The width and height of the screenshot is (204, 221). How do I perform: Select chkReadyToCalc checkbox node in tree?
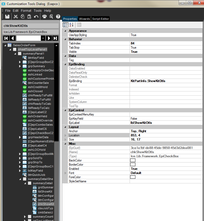coord(39,104)
